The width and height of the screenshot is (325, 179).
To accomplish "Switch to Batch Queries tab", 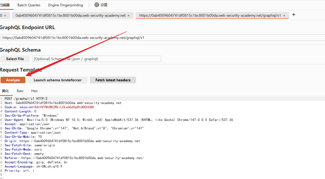I will [x=29, y=5].
